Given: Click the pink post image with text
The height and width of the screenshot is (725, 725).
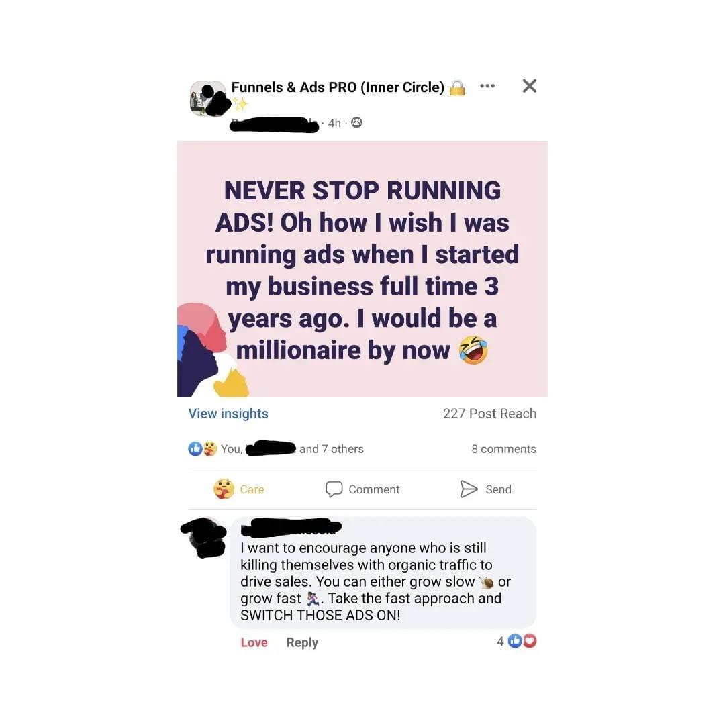Looking at the screenshot, I should [362, 269].
